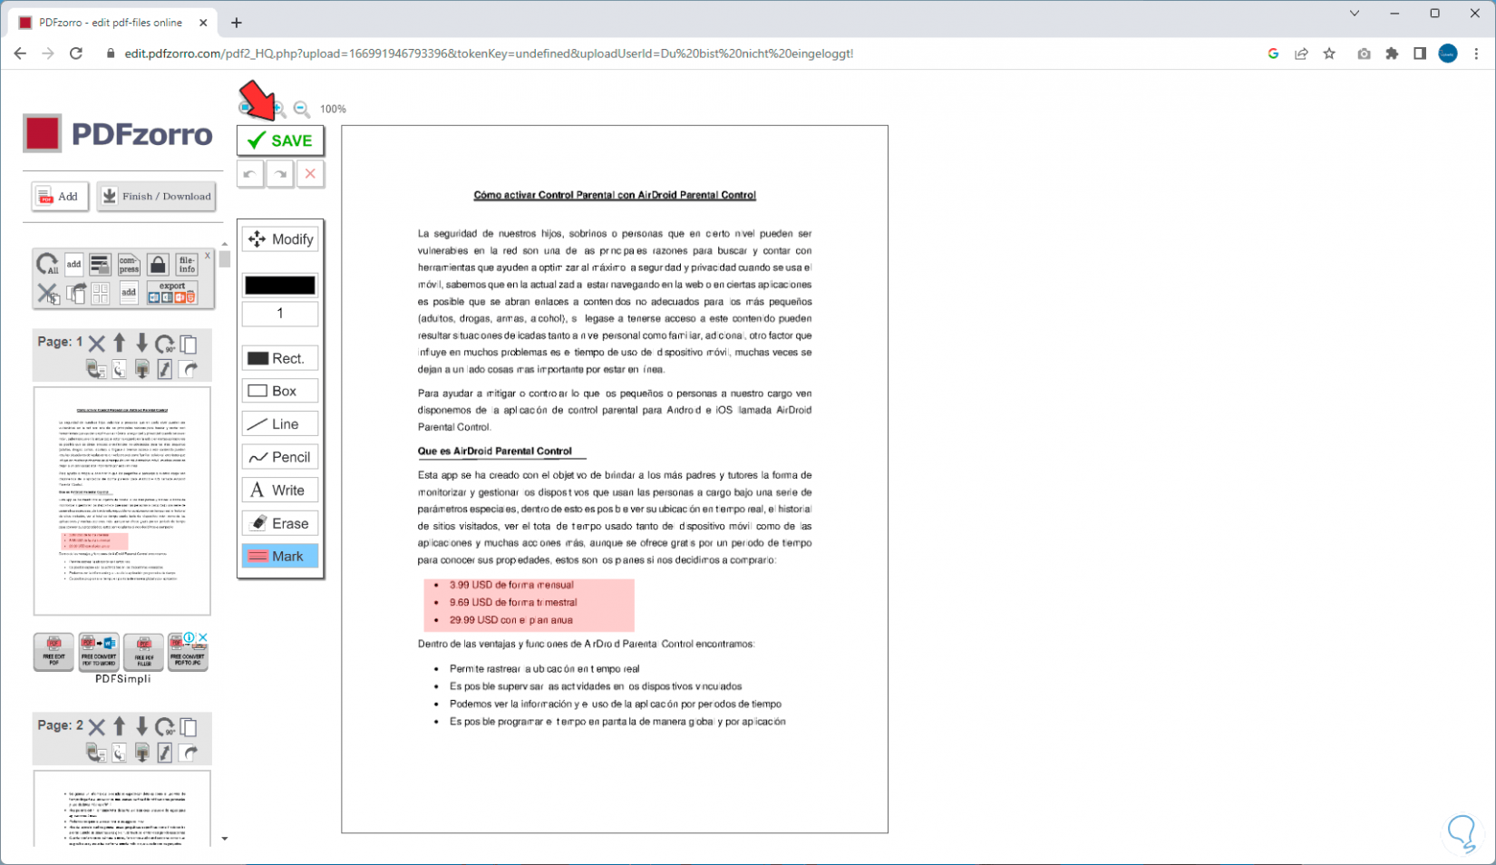Delete Page 1 with its X icon
Screen dimensions: 1496x865
pyautogui.click(x=96, y=344)
